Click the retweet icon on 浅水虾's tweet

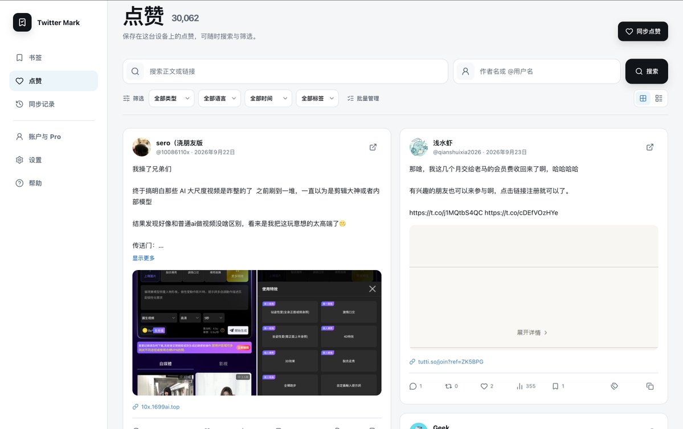click(448, 386)
